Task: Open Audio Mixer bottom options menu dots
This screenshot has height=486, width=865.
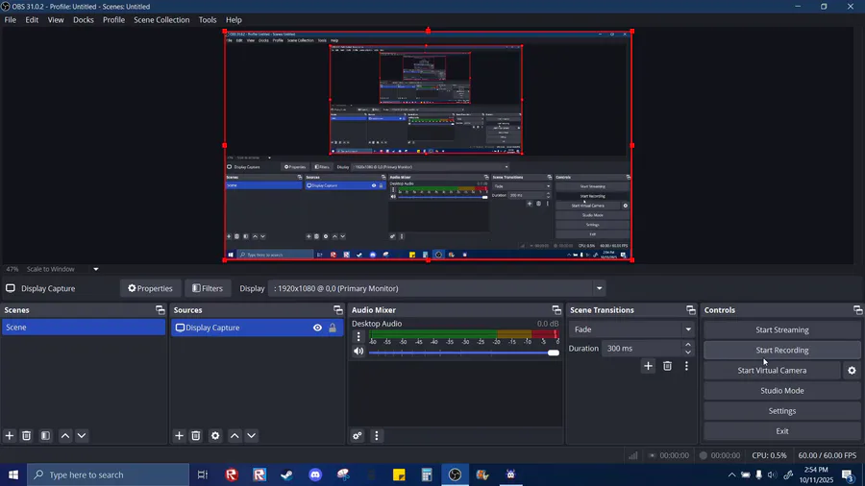Action: 376,435
